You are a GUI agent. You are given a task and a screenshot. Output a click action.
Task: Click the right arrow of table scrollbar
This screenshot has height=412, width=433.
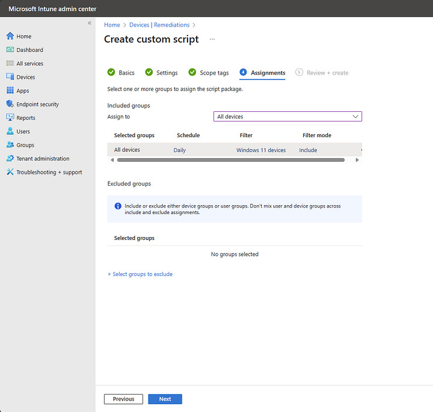357,160
